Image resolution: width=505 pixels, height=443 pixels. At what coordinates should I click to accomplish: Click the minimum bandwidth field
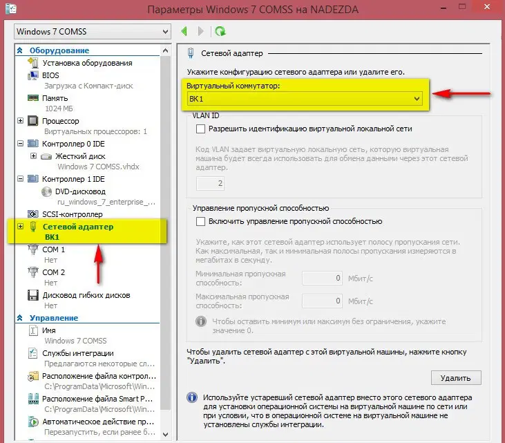click(322, 278)
